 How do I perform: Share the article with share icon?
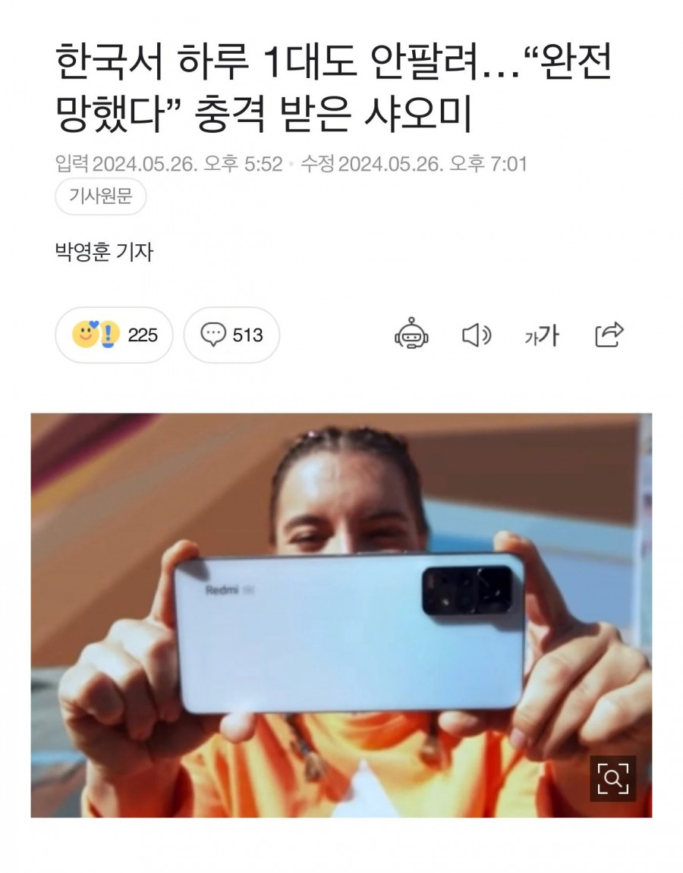coord(609,334)
